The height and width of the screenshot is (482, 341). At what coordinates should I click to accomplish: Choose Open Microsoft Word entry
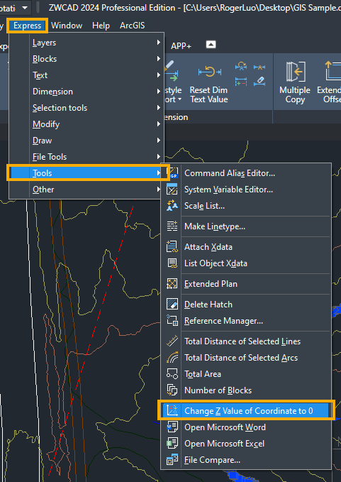point(246,427)
